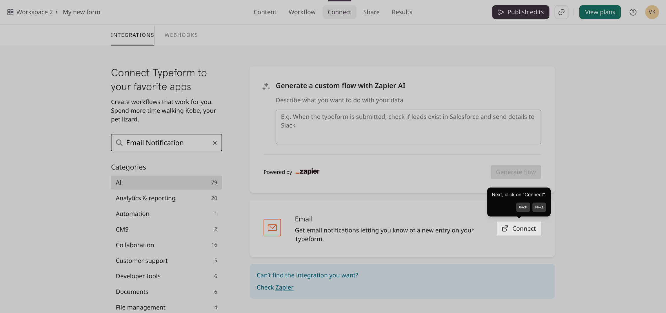Switch to the Workflow tab
Image resolution: width=666 pixels, height=313 pixels.
pyautogui.click(x=302, y=12)
